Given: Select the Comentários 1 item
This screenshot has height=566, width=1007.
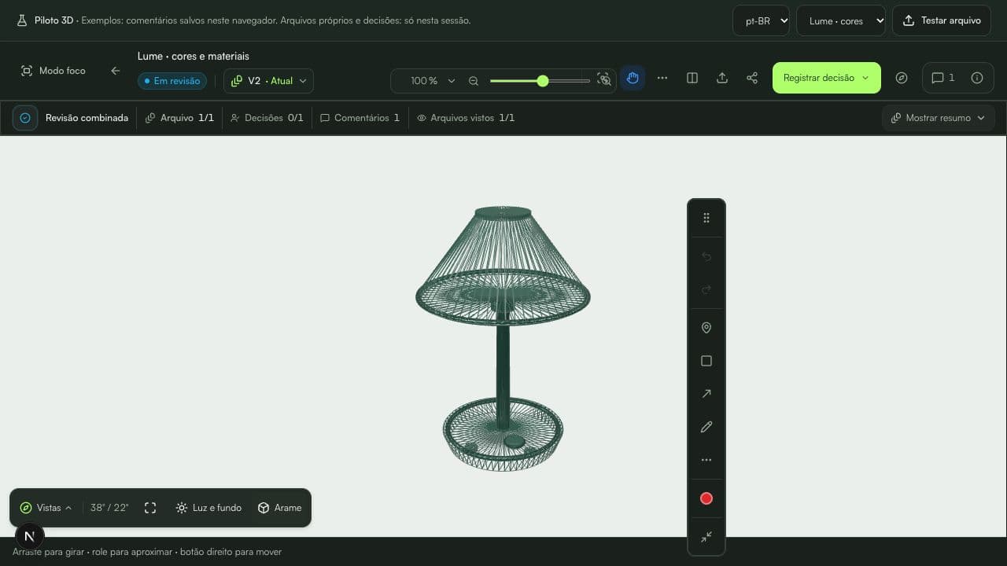Looking at the screenshot, I should [x=360, y=118].
